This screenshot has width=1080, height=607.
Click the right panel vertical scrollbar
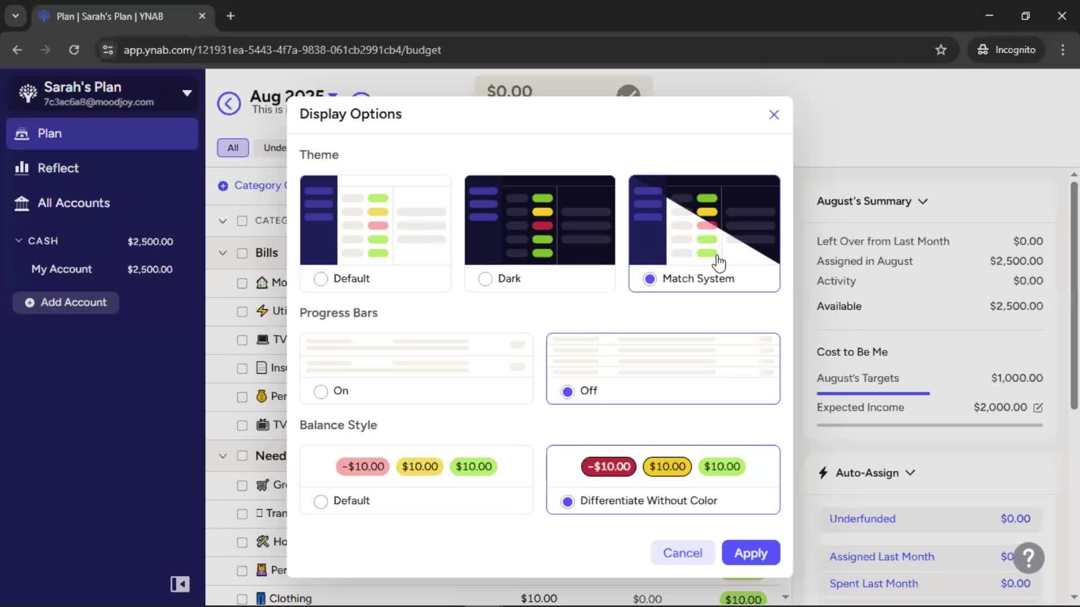tap(1074, 295)
